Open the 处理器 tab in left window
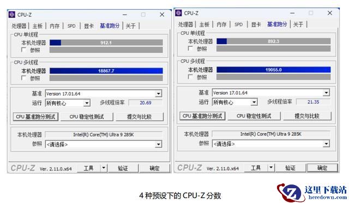349x203 pixels. tap(19, 26)
